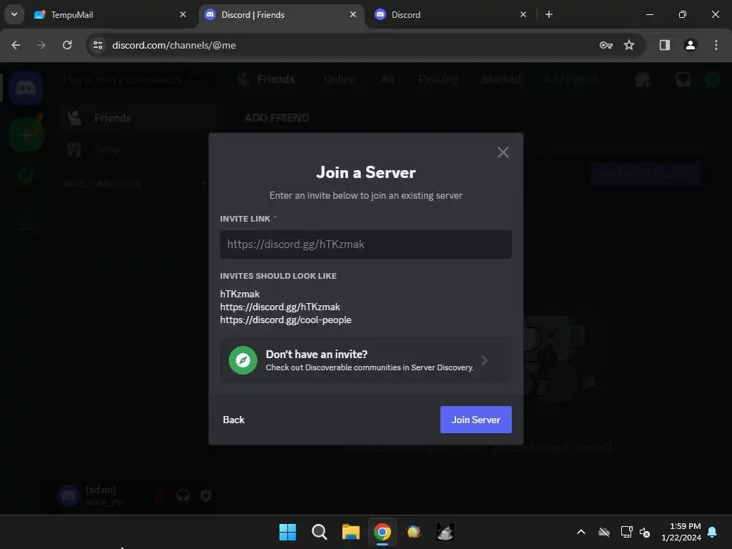Expand the Server Discovery chevron arrow
The image size is (732, 549).
[485, 360]
